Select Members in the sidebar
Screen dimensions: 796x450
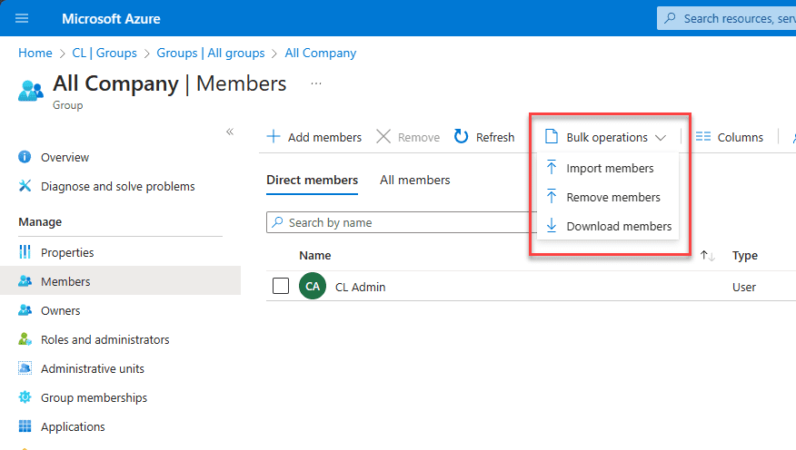coord(120,281)
